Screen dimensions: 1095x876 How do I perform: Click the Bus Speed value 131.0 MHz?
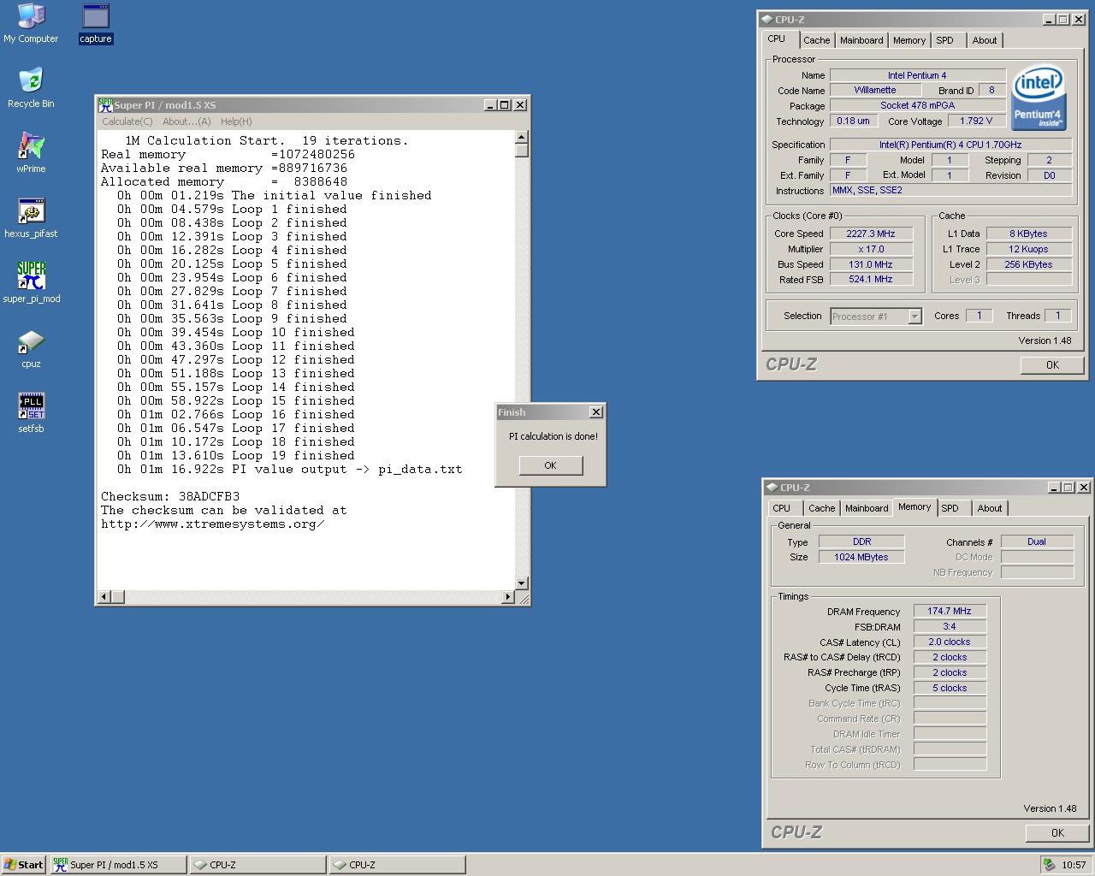pyautogui.click(x=871, y=264)
